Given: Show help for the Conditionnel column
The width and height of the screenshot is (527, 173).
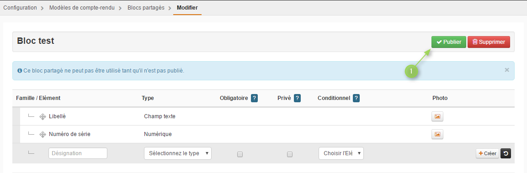Looking at the screenshot, I should point(356,98).
